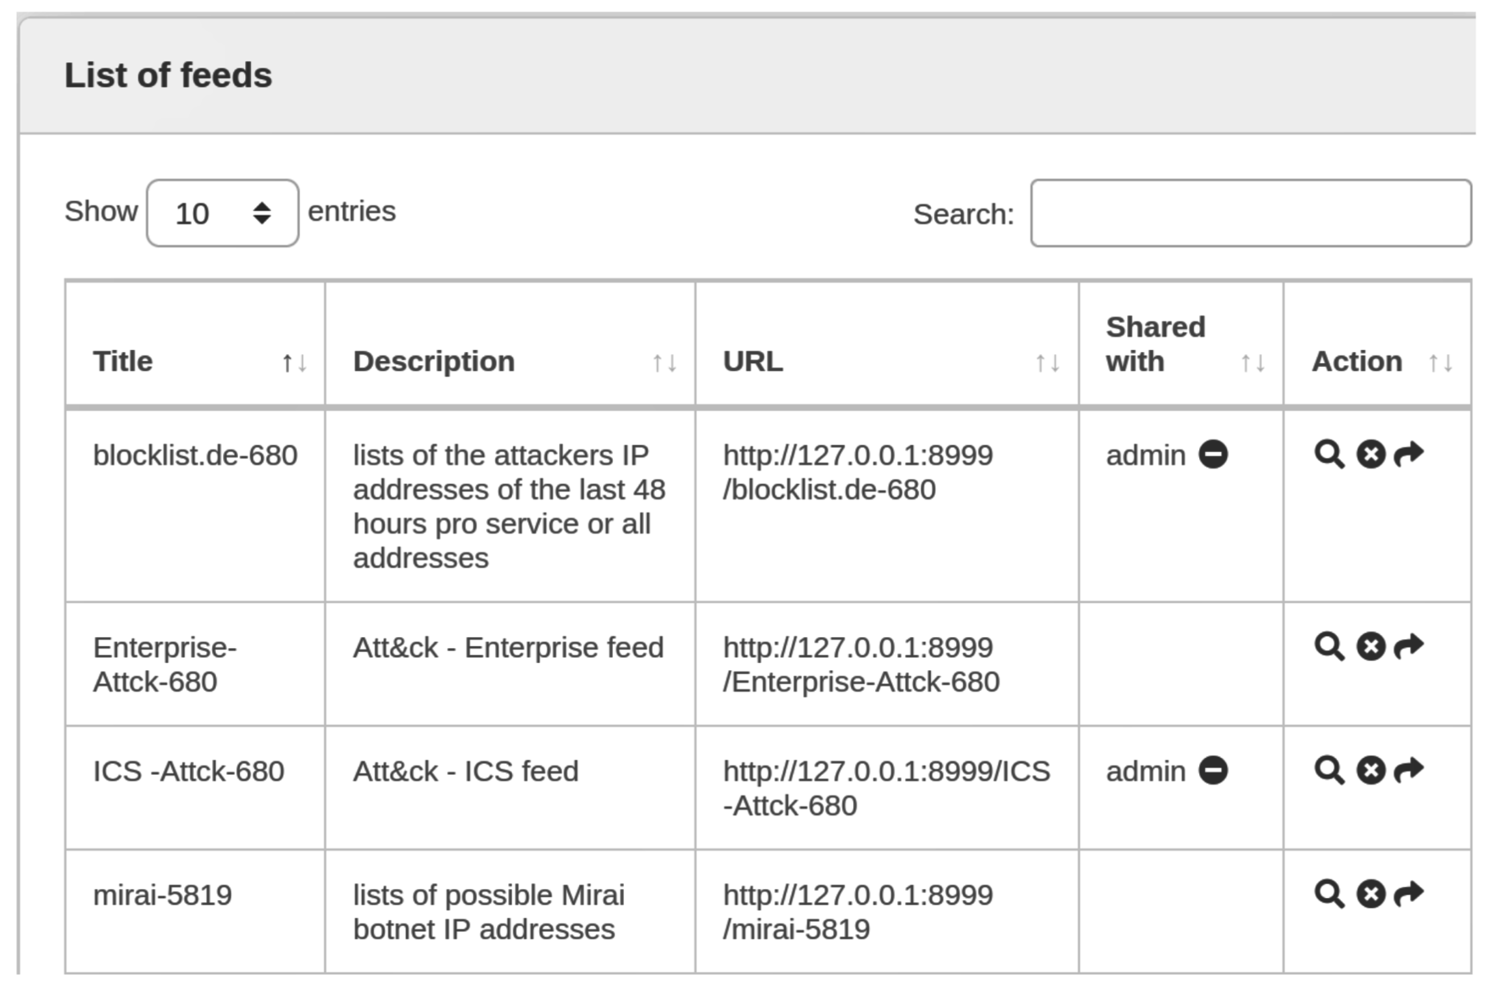Image resolution: width=1489 pixels, height=998 pixels.
Task: Delete the Enterprise-Attck-680 feed
Action: pos(1370,647)
